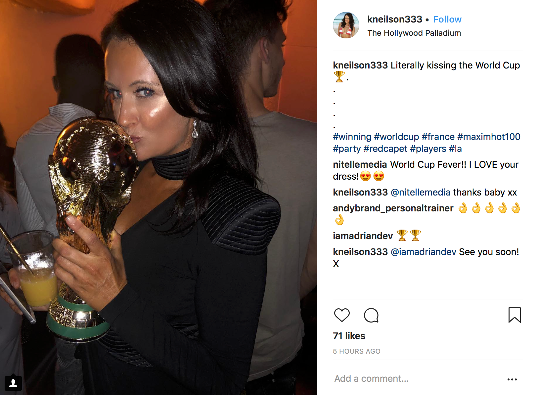
Task: Open the #winning hashtag
Action: tap(352, 137)
